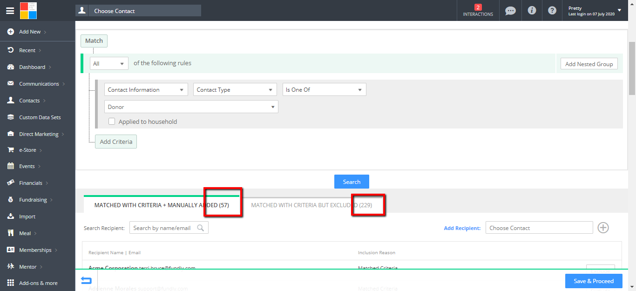
Task: Expand the Add New submenu chevron
Action: 46,32
